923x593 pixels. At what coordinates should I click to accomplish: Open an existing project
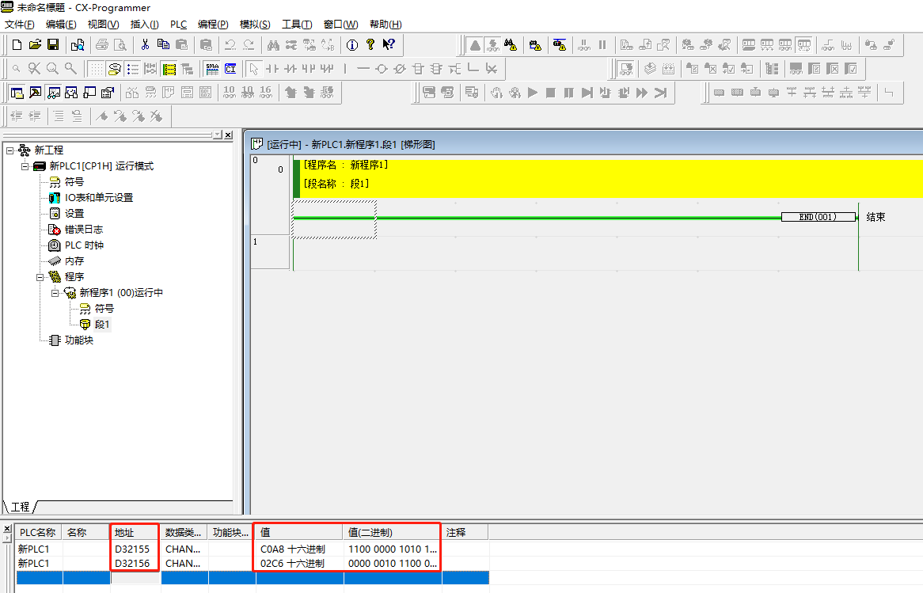point(36,45)
